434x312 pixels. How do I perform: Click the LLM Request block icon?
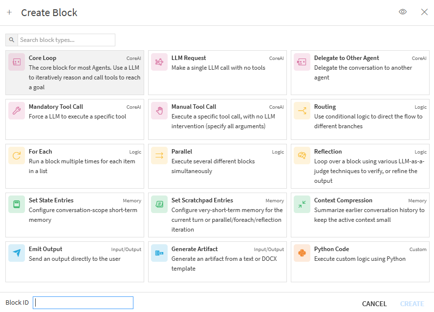pos(159,62)
